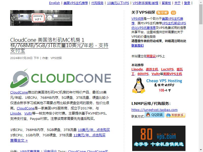Click the 遨游主机 recommendation link
Viewport: 203px width, 152px height.
(x=152, y=69)
